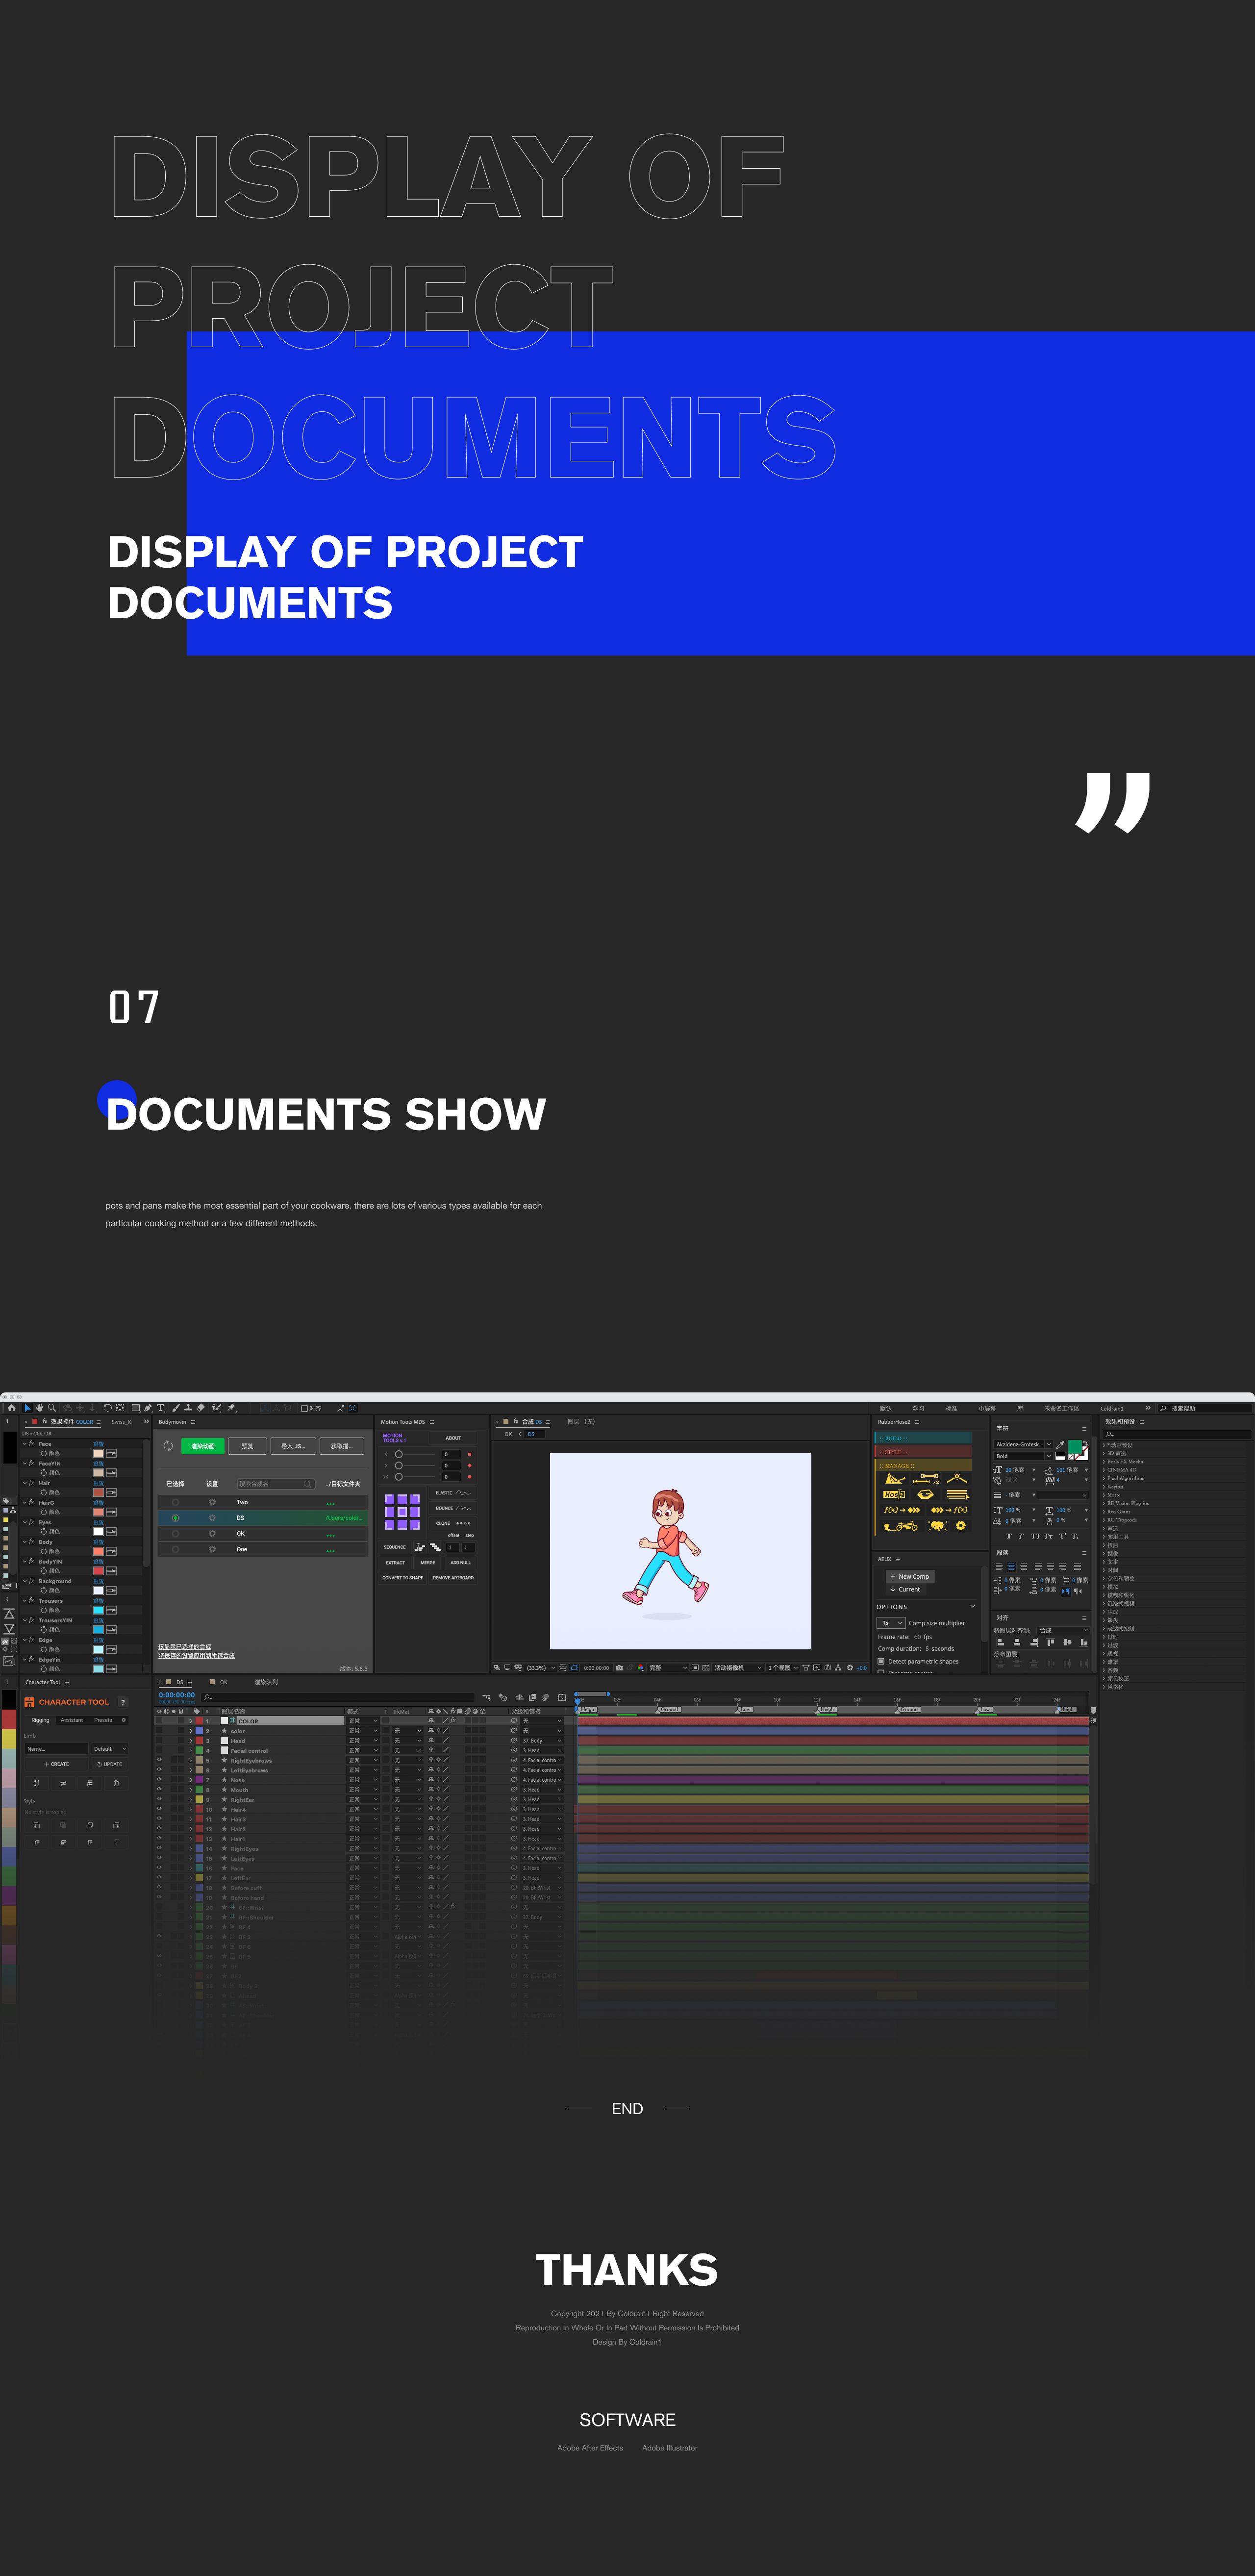Click the timeline timecode 0:00:00:00
The height and width of the screenshot is (2576, 1255).
pos(177,1695)
